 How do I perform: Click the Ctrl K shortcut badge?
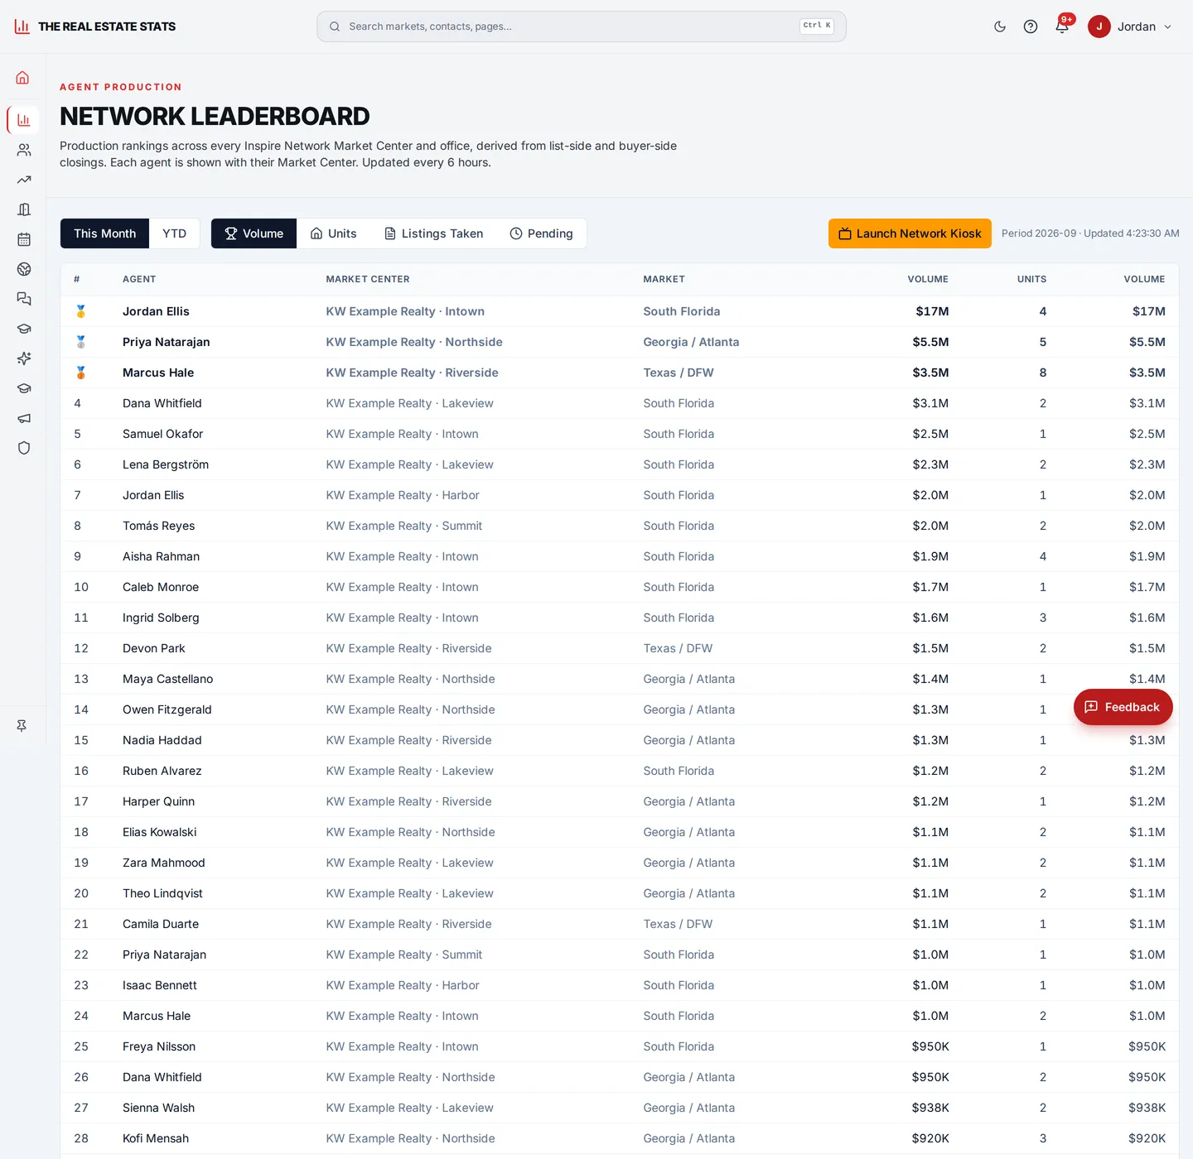(816, 26)
